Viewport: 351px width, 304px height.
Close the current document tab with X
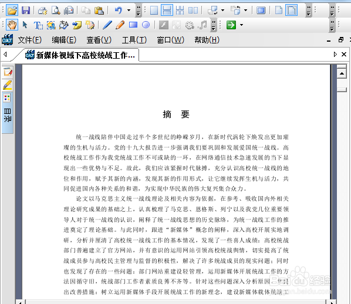[x=344, y=55]
